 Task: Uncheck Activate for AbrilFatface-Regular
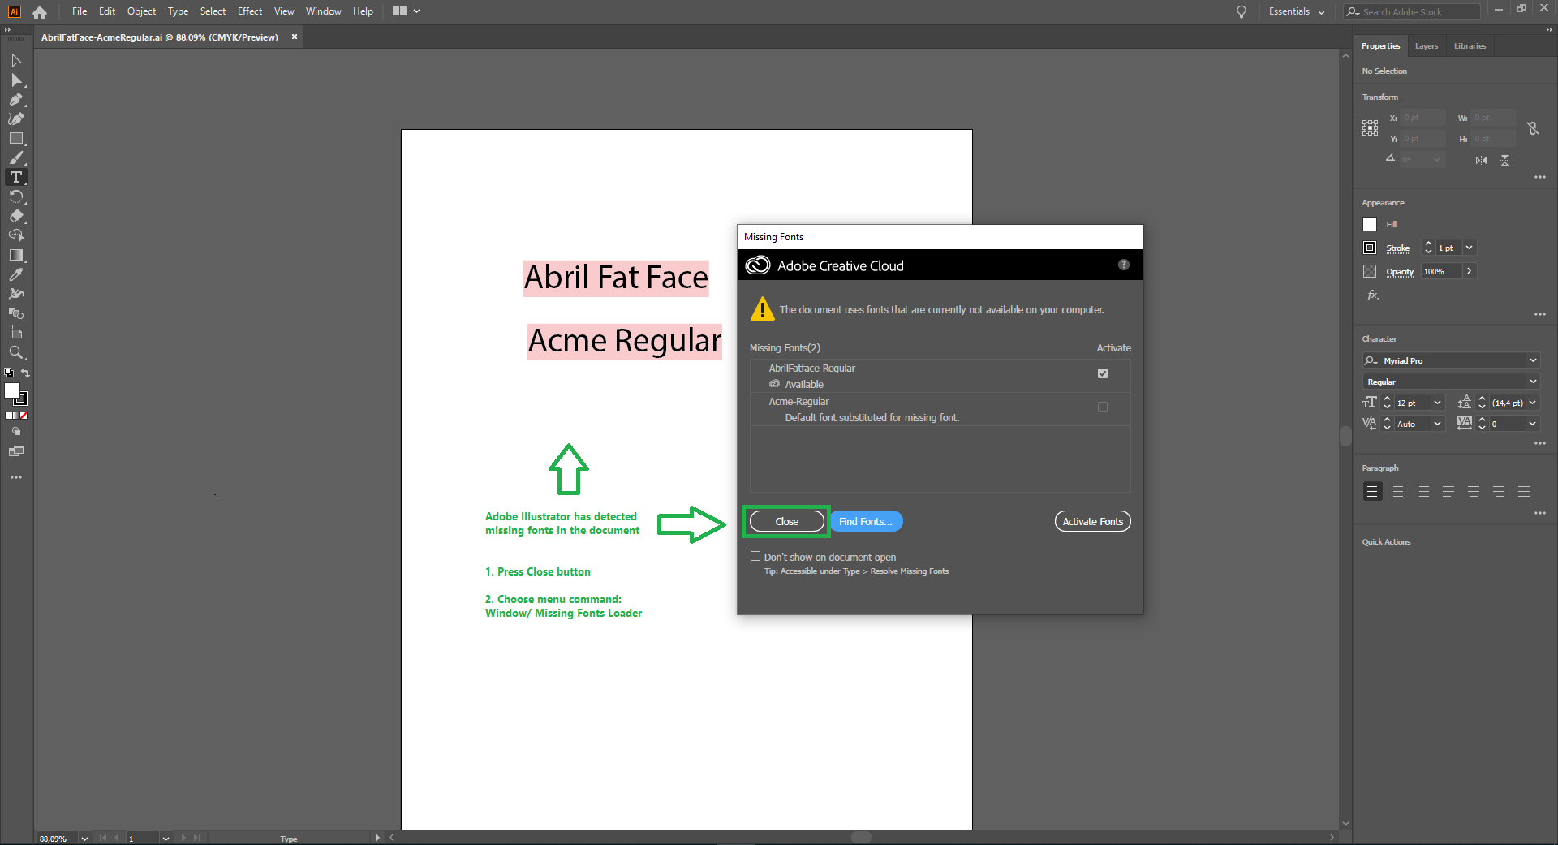[x=1103, y=373]
